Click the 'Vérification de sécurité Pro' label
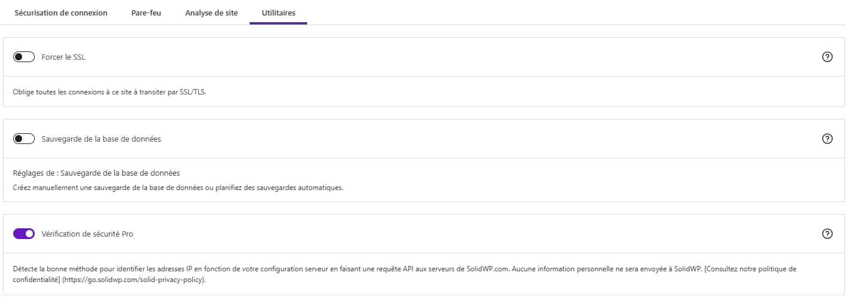Screen dimensions: 846x297 pos(87,234)
